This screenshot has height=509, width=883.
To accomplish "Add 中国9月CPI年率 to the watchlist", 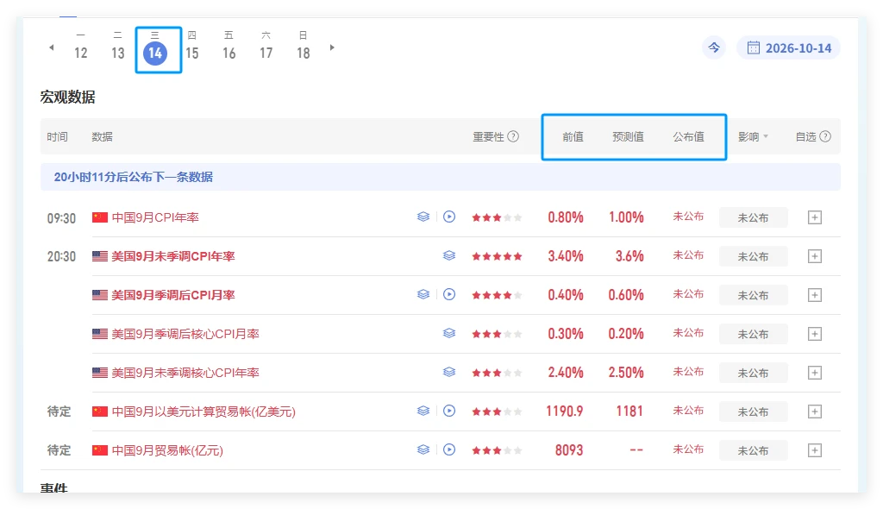I will [x=815, y=217].
